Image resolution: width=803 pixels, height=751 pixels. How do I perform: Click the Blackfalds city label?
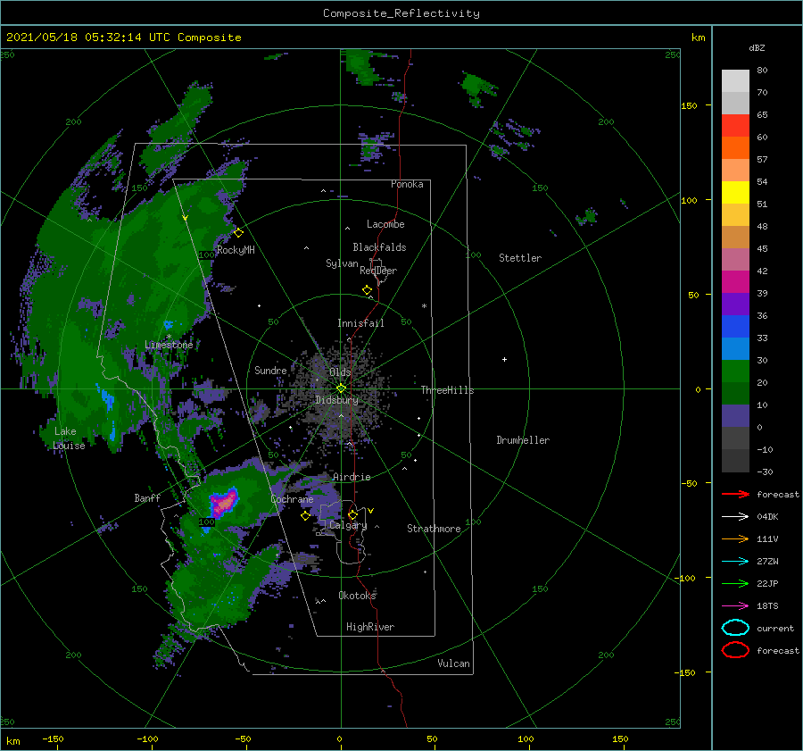[x=379, y=247]
